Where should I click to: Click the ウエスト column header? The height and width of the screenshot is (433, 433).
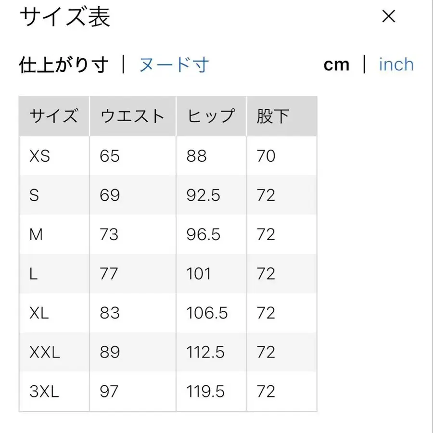(x=132, y=115)
